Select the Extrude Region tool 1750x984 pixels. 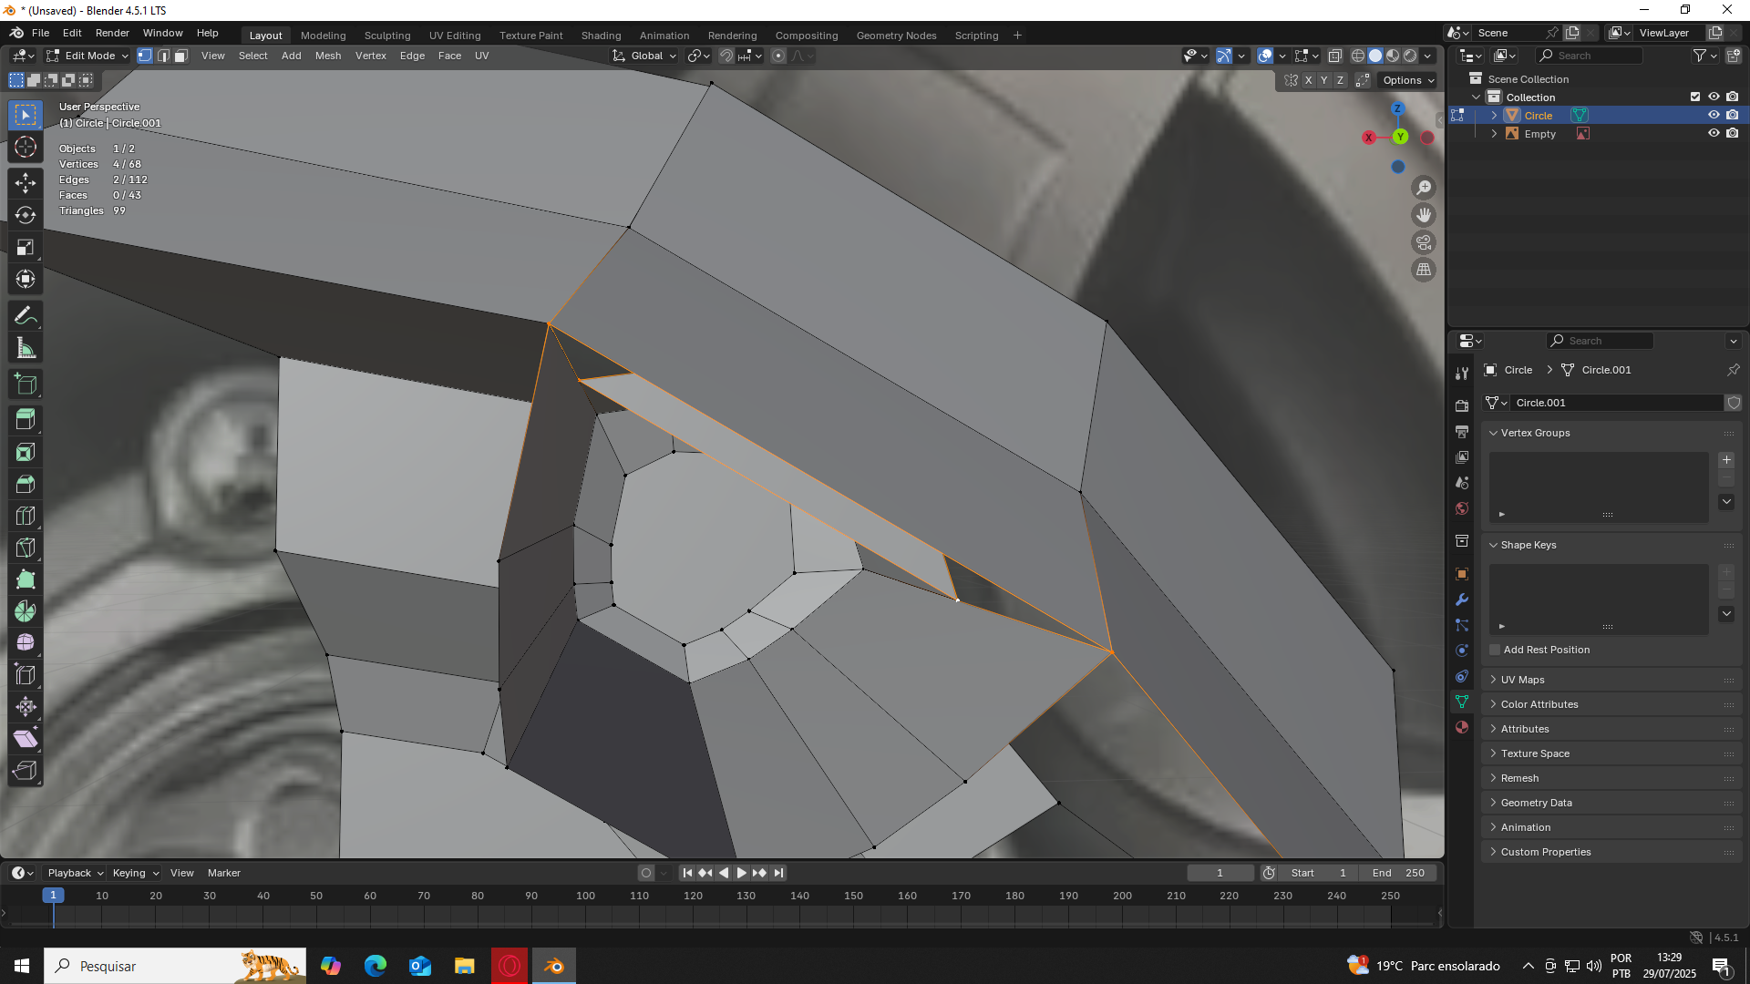click(26, 420)
